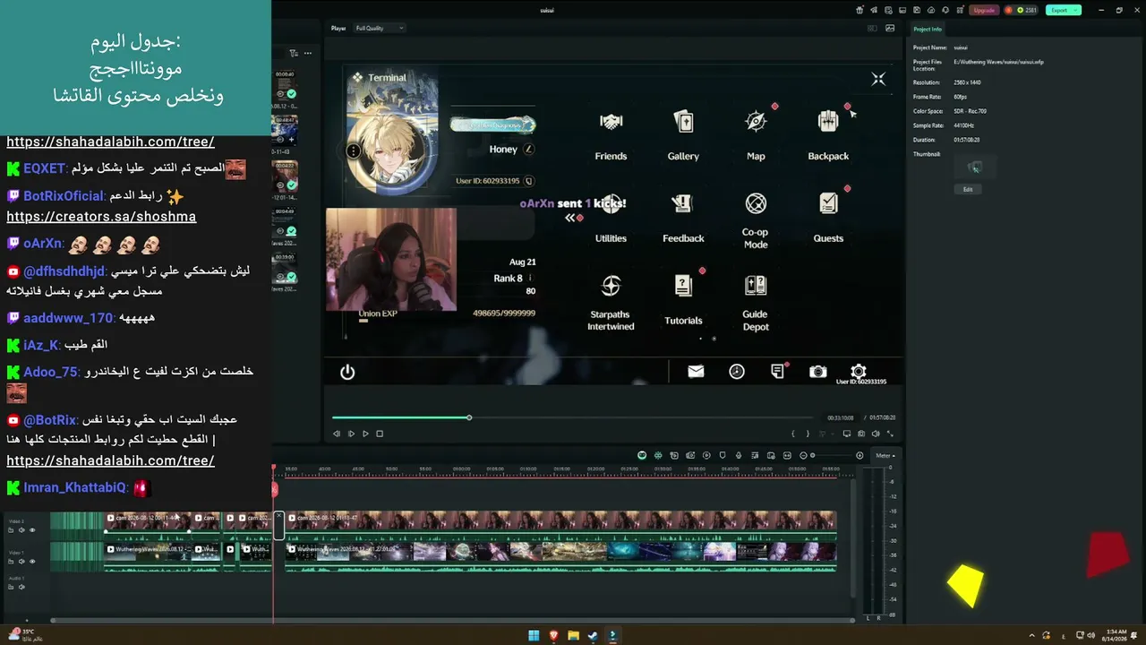Toggle the first green round icon in the timeline toolbar
This screenshot has width=1146, height=645.
coord(642,455)
